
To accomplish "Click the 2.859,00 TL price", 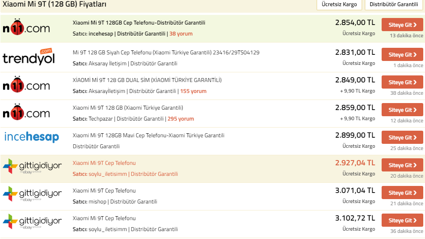I will tap(355, 108).
